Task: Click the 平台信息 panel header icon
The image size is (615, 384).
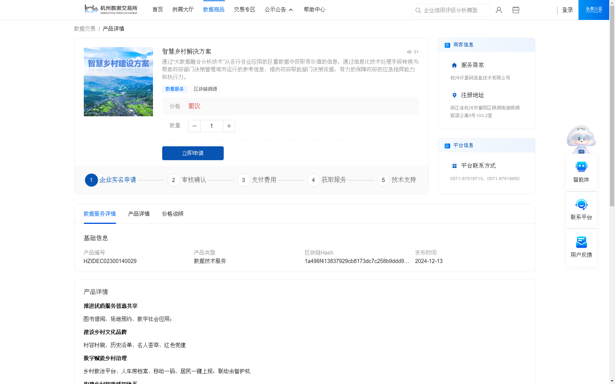Action: pos(447,146)
